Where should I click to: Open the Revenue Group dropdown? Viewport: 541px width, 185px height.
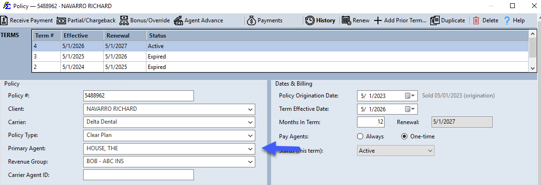tap(250, 162)
